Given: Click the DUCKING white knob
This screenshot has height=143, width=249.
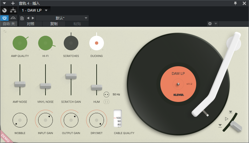Looking at the screenshot, I should click(x=97, y=43).
